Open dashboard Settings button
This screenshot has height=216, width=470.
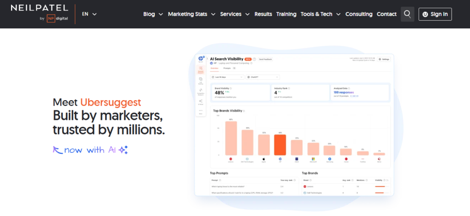click(384, 59)
